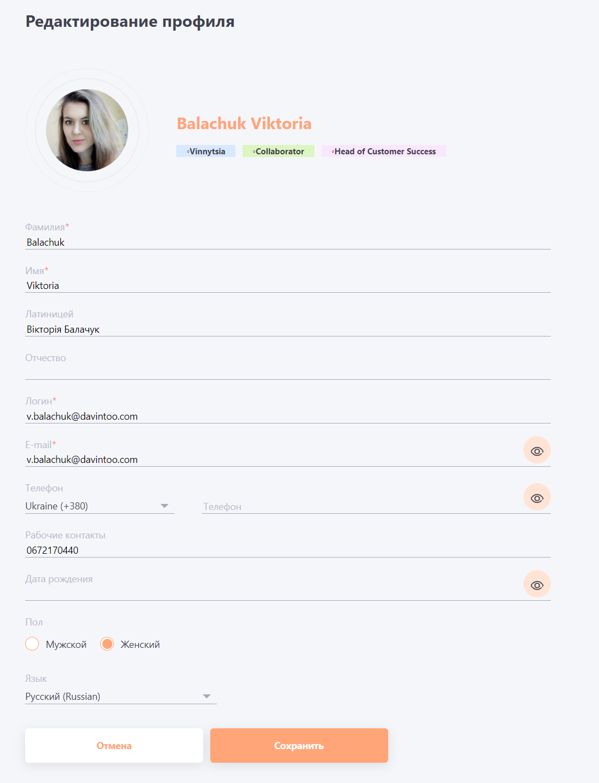
Task: Click the empty Отчество field
Action: pos(288,372)
